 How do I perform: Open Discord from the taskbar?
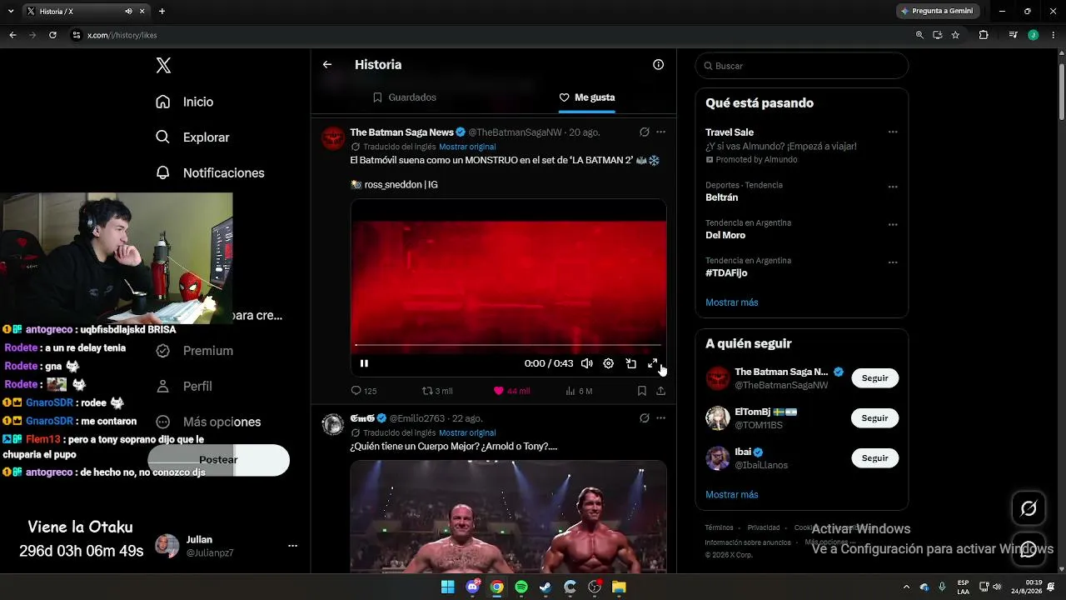pyautogui.click(x=472, y=587)
